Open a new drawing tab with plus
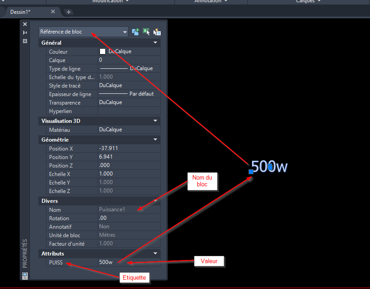The height and width of the screenshot is (289, 370). tap(68, 12)
